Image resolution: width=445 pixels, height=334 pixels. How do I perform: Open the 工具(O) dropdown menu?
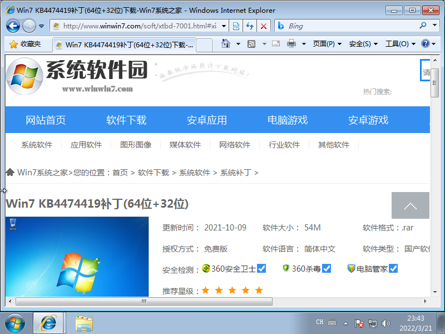click(398, 43)
